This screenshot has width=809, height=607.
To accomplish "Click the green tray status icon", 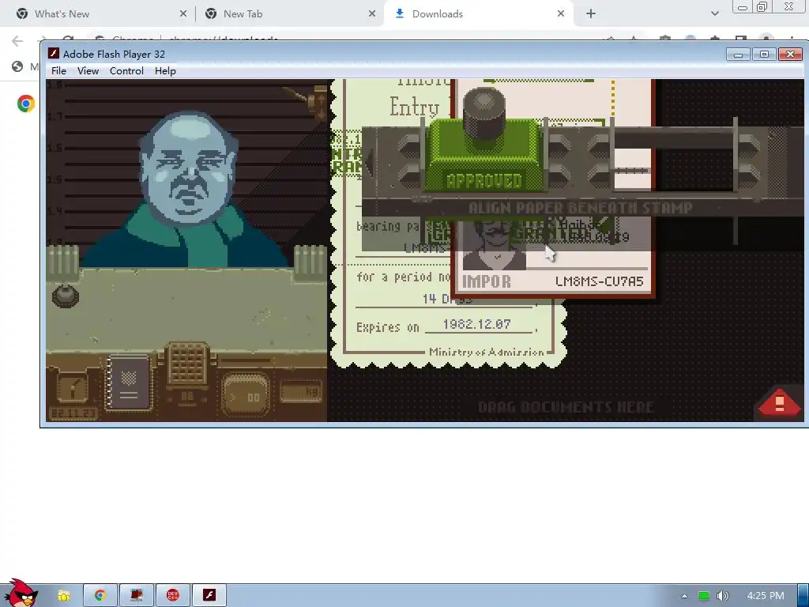I will 703,596.
